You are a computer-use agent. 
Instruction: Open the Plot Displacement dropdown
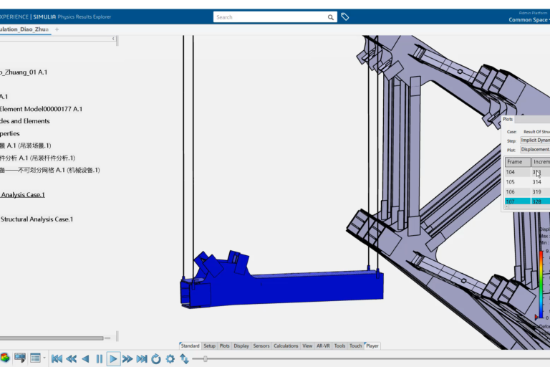[x=534, y=150]
